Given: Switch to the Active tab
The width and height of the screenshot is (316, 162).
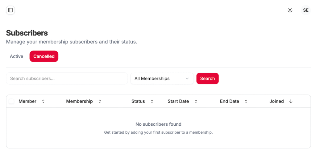Looking at the screenshot, I should 17,56.
